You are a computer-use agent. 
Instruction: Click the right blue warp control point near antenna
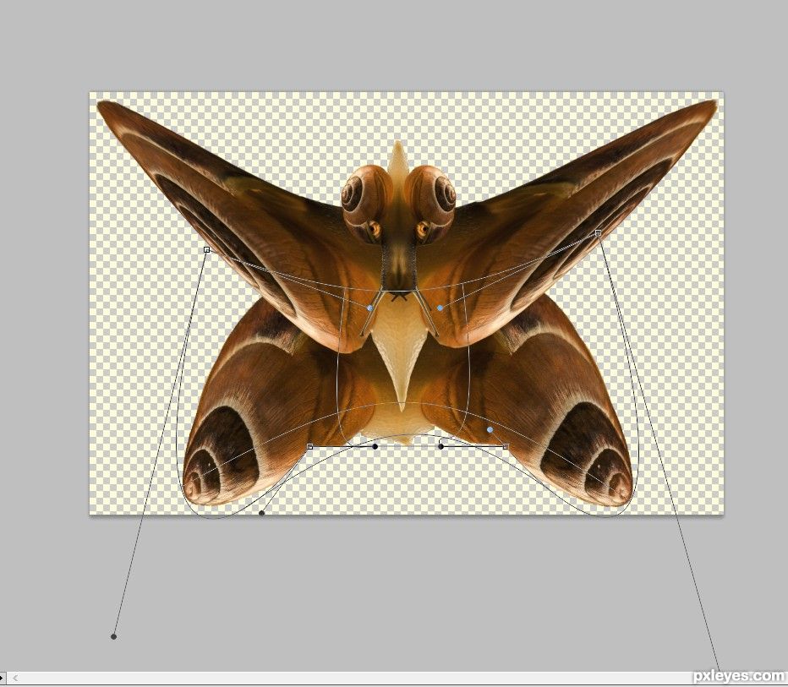click(x=441, y=308)
